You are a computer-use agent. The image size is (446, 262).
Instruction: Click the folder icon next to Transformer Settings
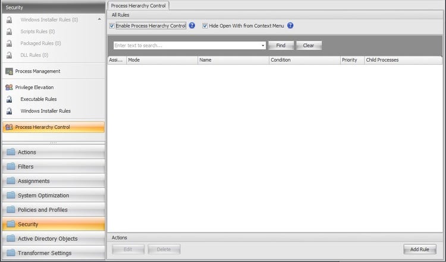coord(11,252)
